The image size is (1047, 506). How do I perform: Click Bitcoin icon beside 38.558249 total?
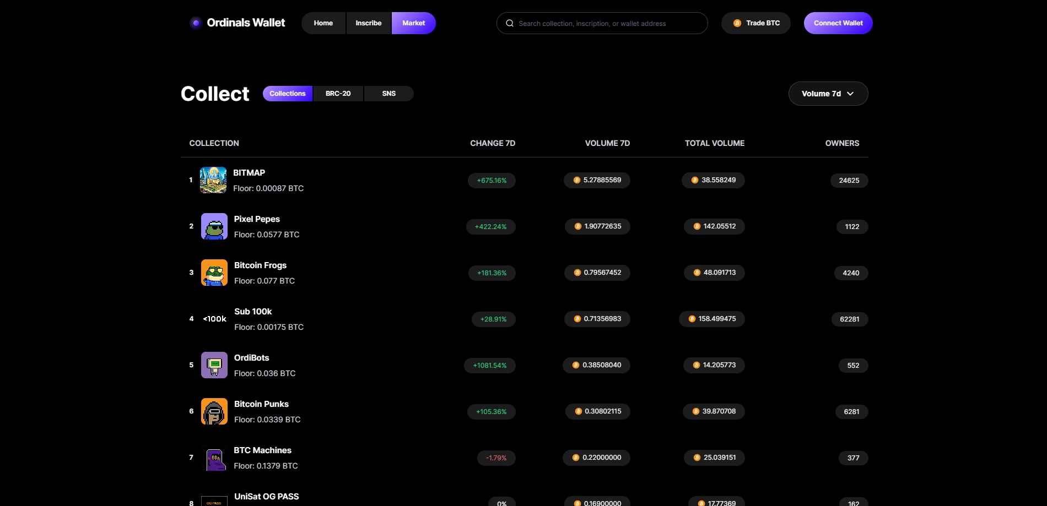[695, 180]
